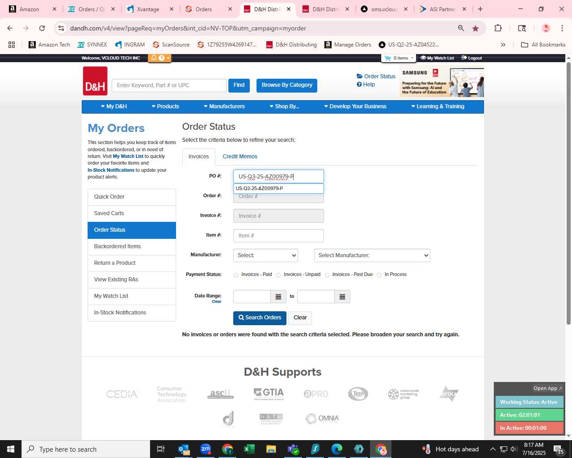
Task: Expand the Products menu
Action: tap(165, 106)
